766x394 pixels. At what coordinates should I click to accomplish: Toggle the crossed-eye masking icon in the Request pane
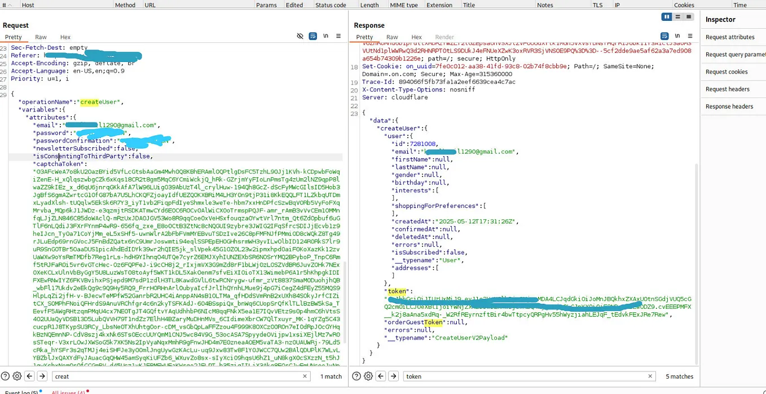(300, 36)
